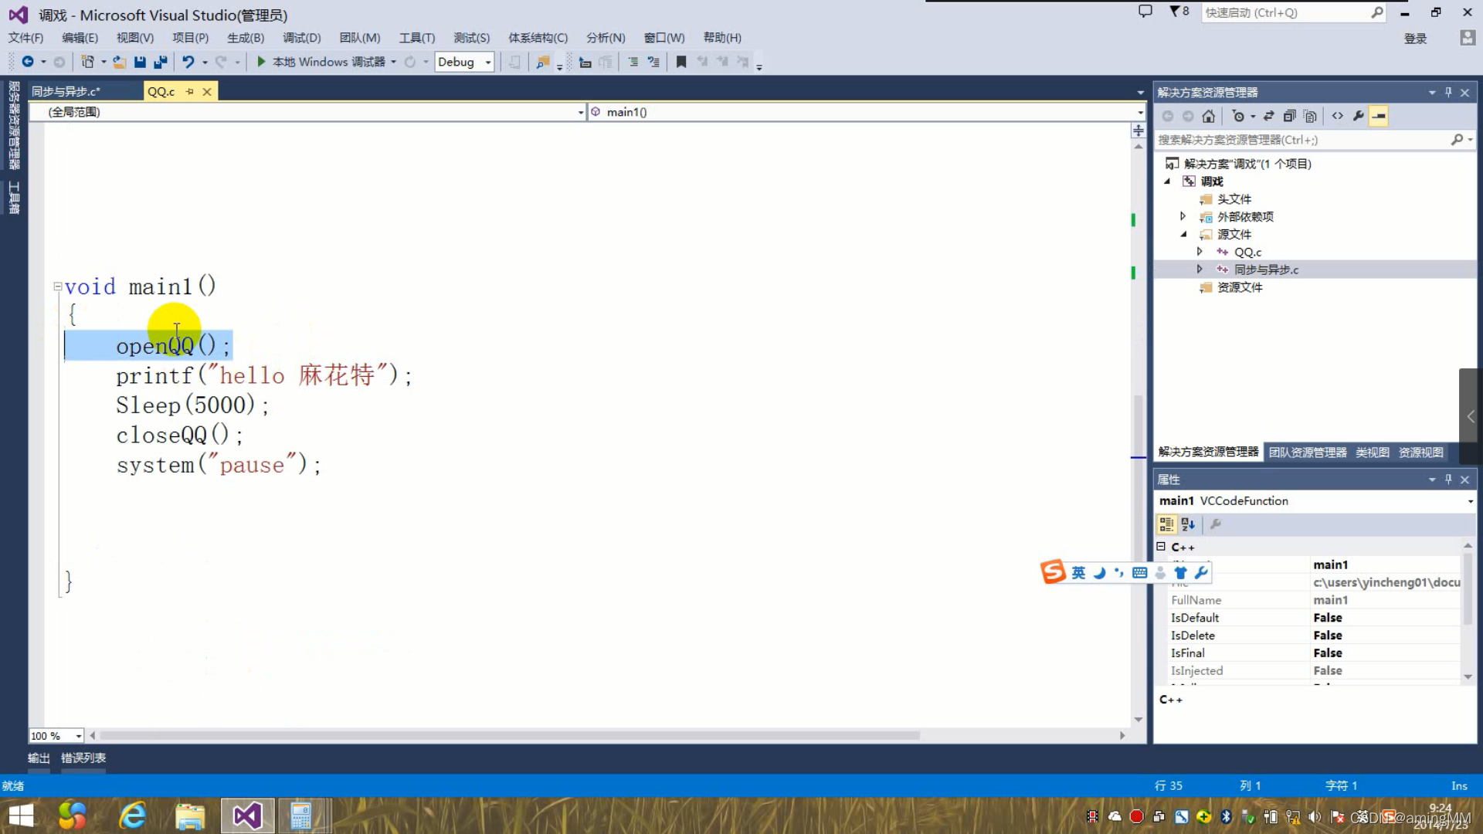Toggle pin on the QQ.c tab

tap(190, 91)
